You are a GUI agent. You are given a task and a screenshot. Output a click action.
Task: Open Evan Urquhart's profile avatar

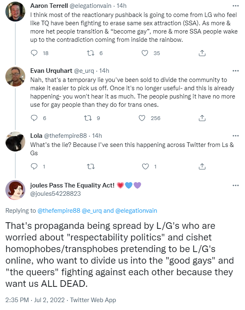pyautogui.click(x=15, y=77)
